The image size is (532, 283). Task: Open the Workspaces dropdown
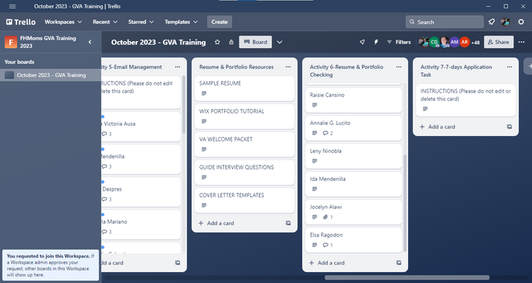point(63,22)
